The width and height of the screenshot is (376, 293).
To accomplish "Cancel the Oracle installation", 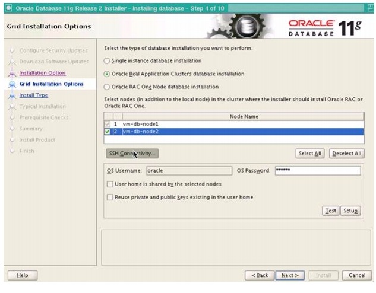I will coord(357,276).
